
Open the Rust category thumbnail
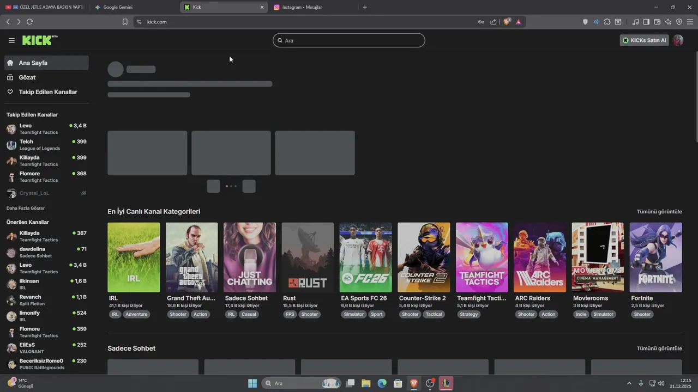click(x=308, y=257)
